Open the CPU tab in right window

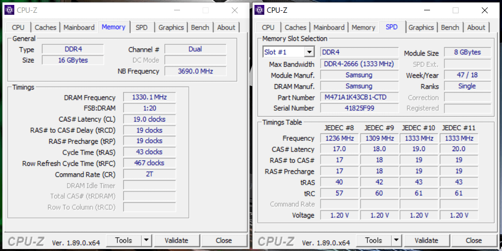[x=268, y=28]
